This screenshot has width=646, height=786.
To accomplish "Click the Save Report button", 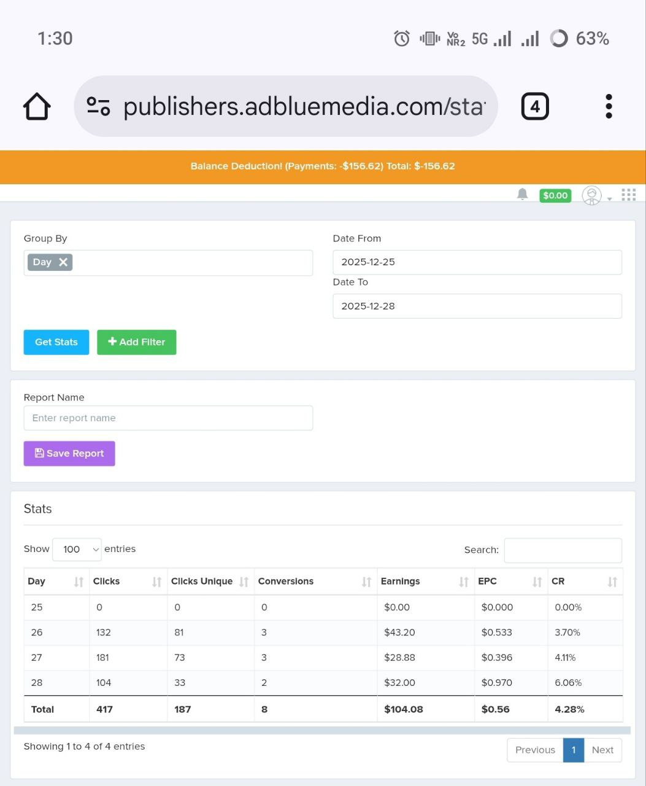I will tap(69, 453).
